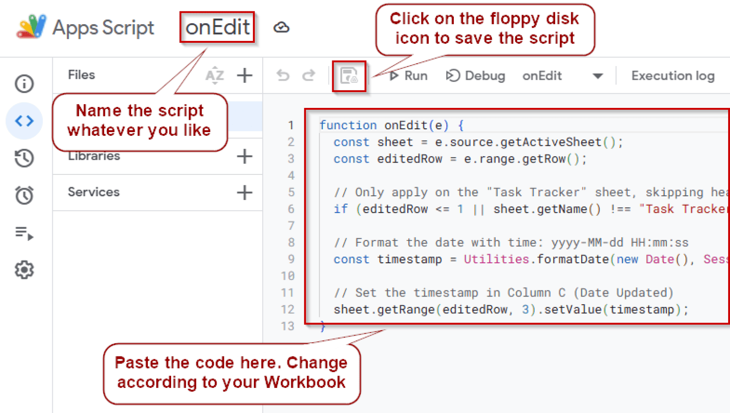
Task: Redo the last edit
Action: [309, 76]
